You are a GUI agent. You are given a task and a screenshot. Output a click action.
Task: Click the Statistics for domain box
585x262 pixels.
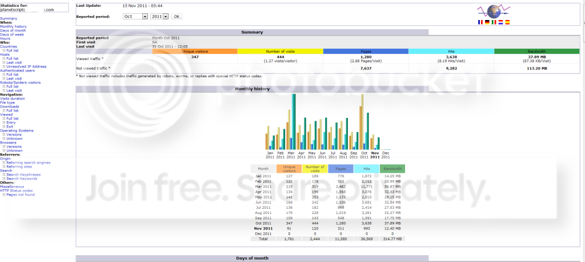(34, 8)
